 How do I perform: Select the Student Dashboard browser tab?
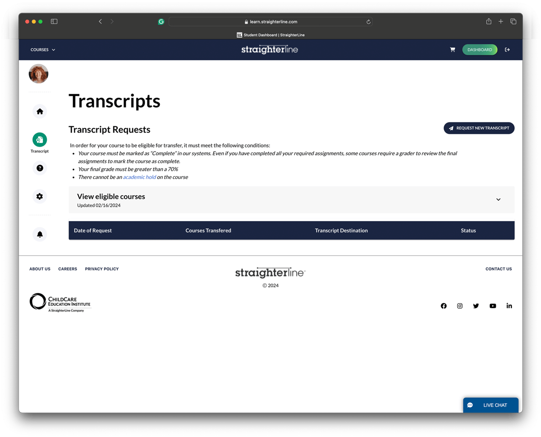[x=270, y=35]
